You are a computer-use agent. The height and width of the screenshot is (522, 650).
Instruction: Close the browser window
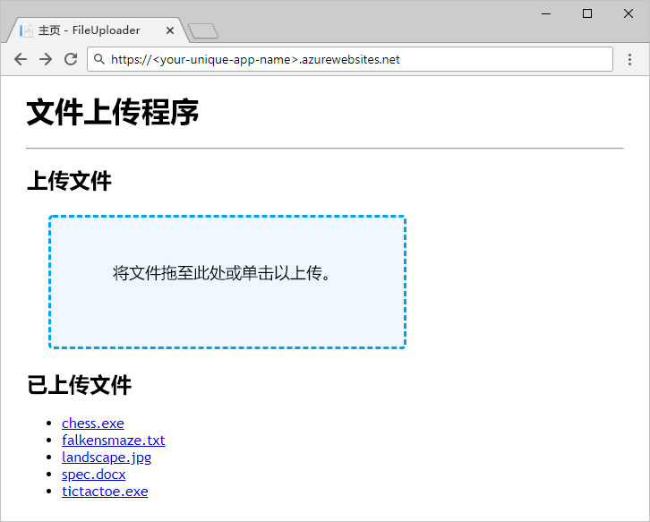[629, 13]
